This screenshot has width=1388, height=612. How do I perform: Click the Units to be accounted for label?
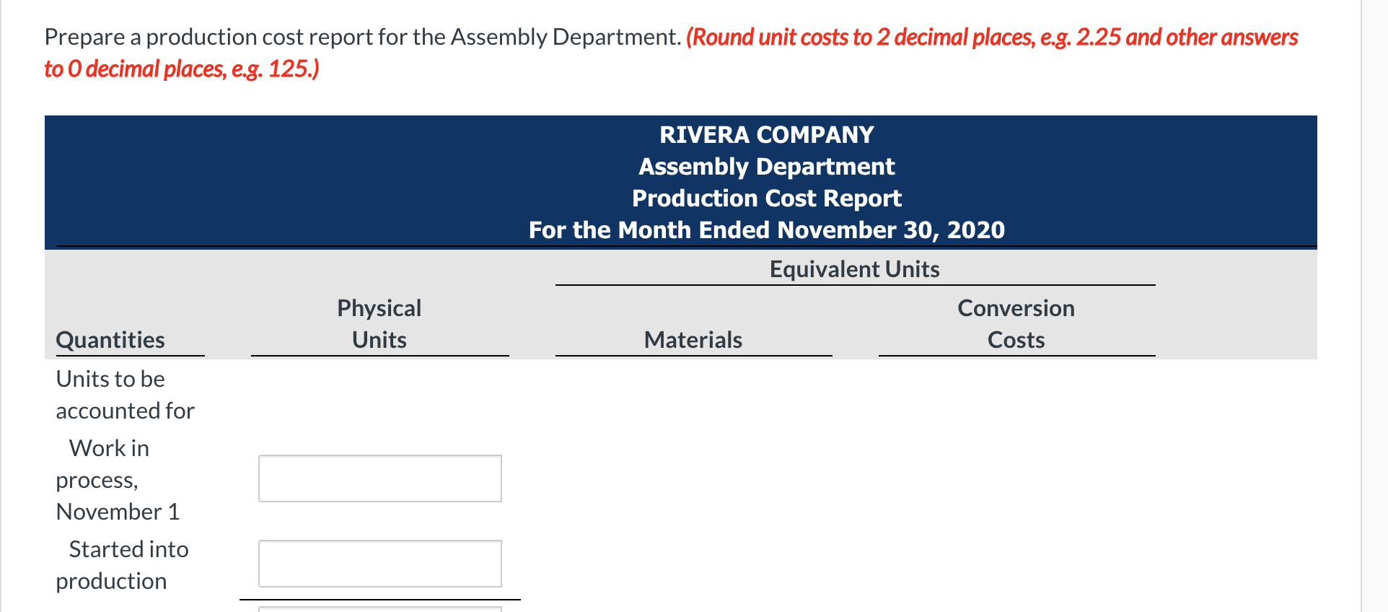(x=124, y=394)
